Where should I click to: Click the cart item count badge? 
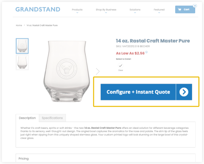(195, 6)
